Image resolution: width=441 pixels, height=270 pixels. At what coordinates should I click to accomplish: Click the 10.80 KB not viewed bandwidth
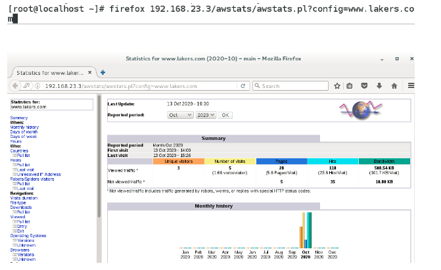pos(384,182)
